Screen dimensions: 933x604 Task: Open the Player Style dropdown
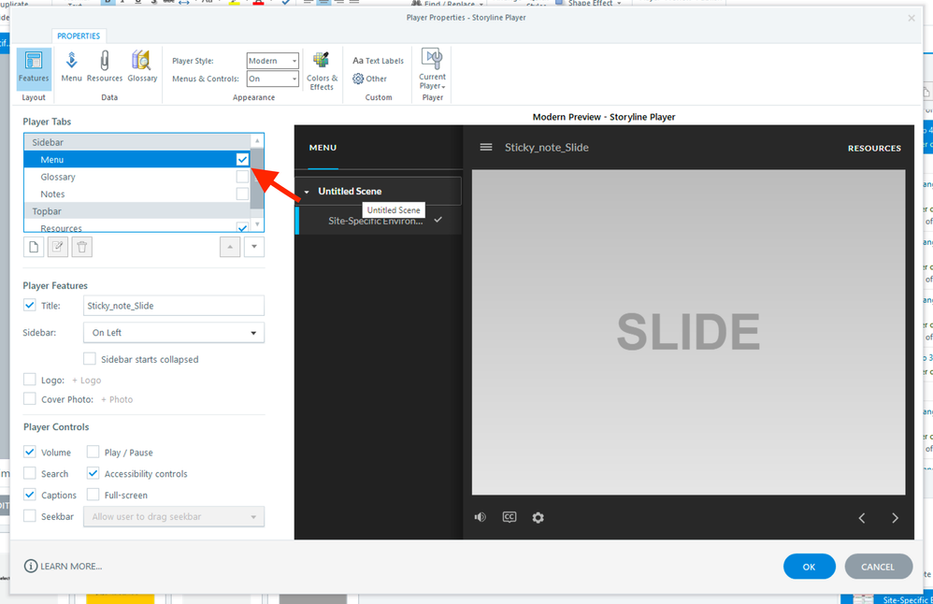[273, 61]
